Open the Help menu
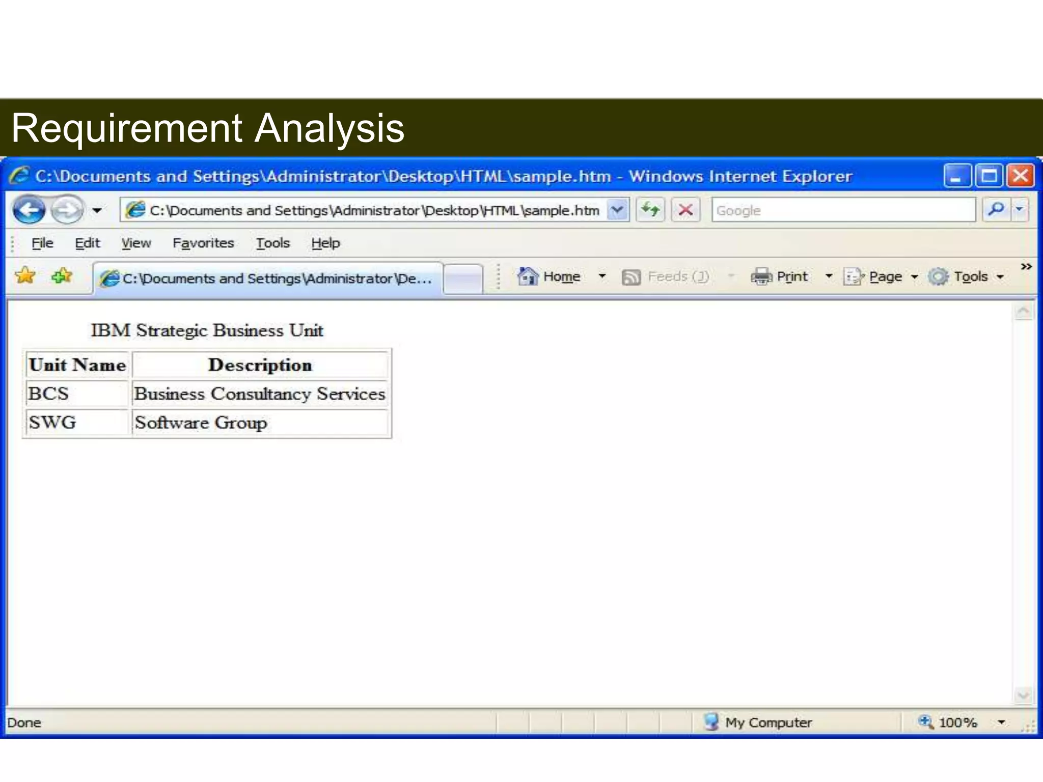 (x=325, y=243)
